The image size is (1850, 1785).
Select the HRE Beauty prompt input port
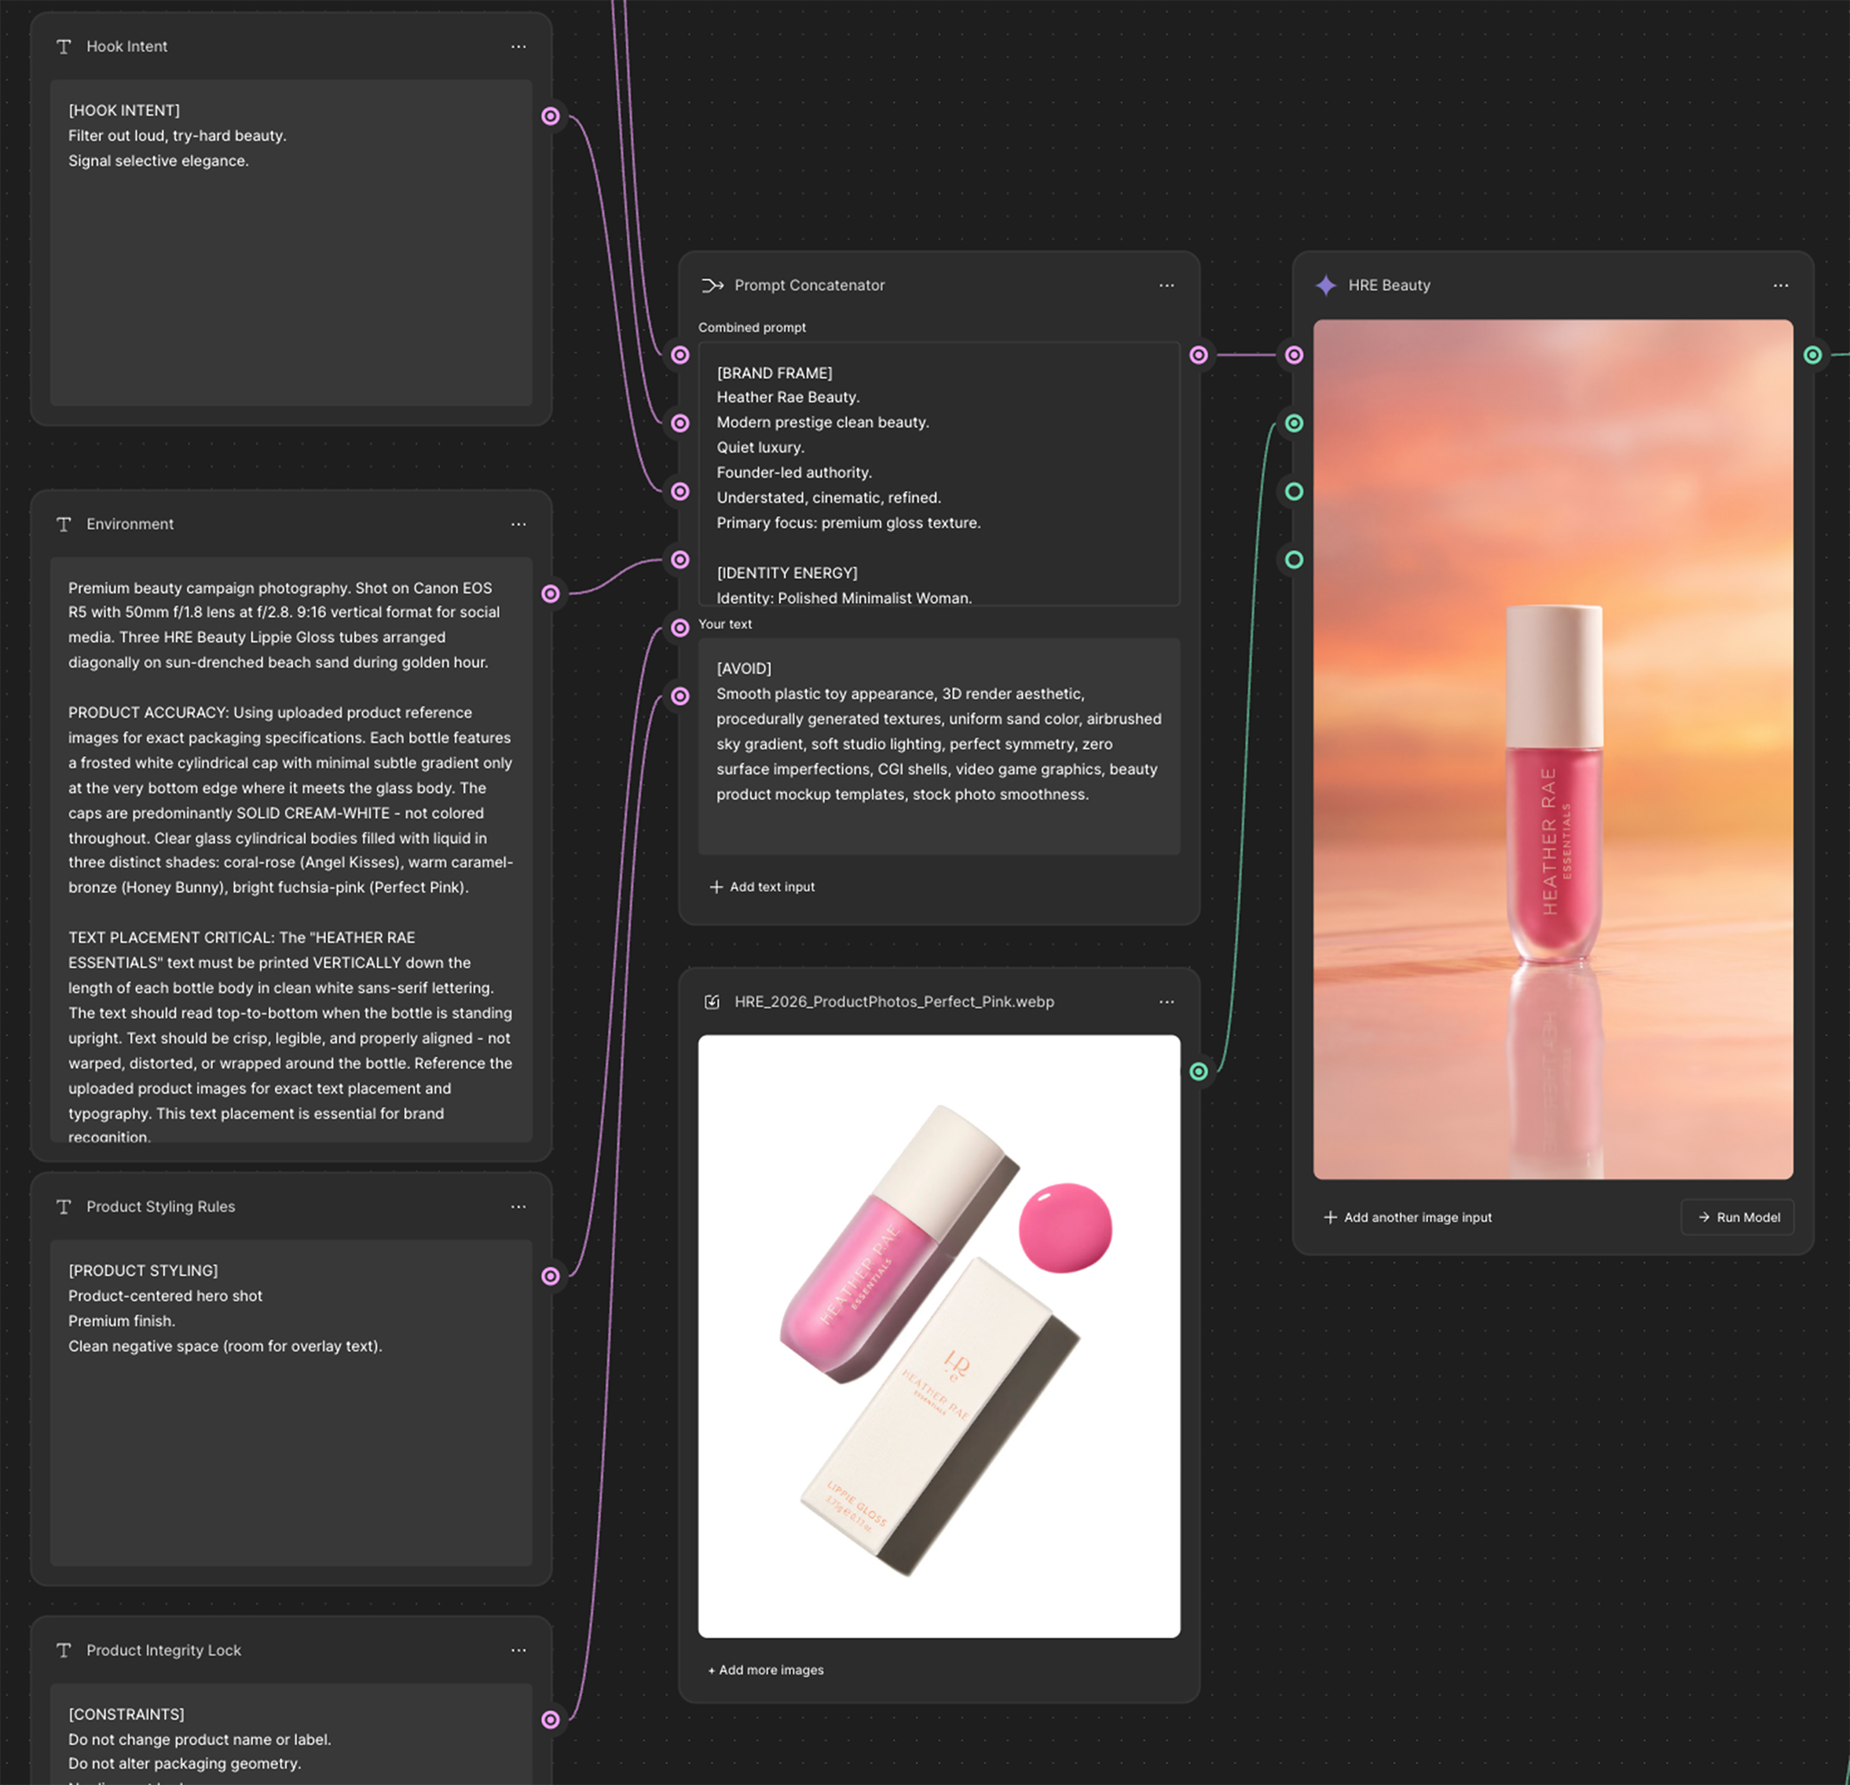[1294, 355]
